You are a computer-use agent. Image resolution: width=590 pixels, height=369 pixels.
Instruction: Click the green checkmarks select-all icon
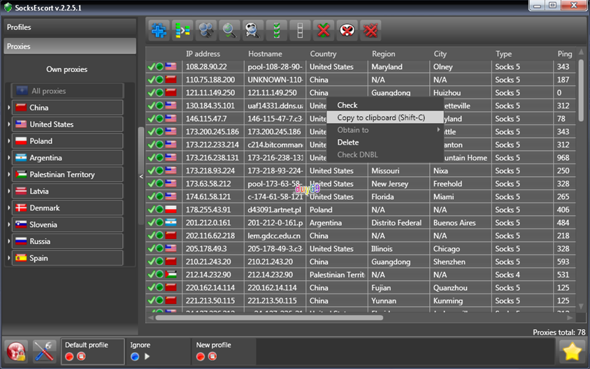(277, 30)
